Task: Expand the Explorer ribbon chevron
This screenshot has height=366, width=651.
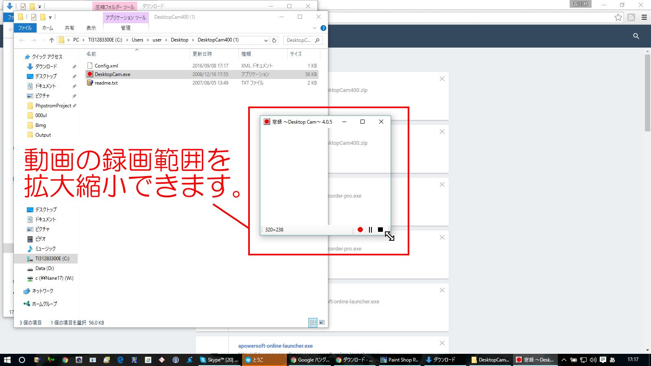Action: (x=314, y=28)
